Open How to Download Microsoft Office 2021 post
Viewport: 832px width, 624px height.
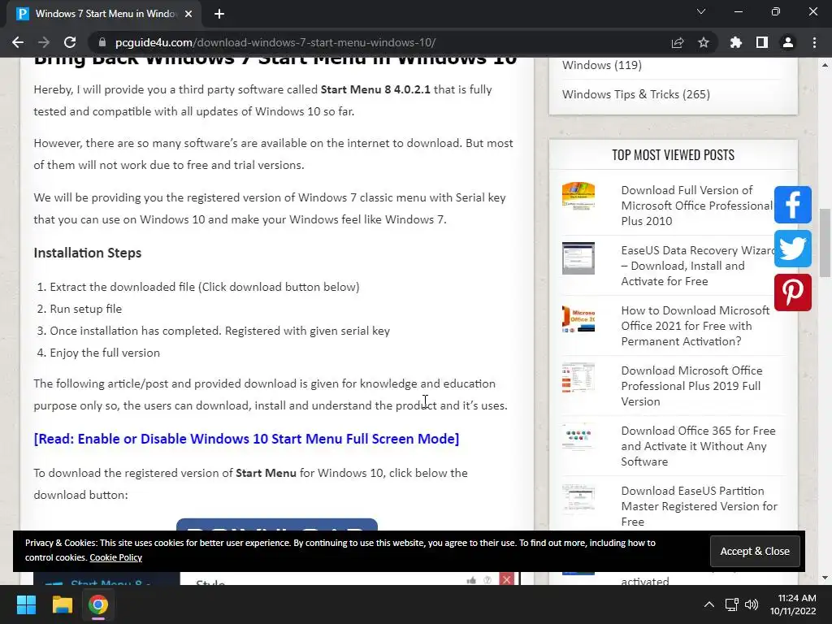(695, 325)
